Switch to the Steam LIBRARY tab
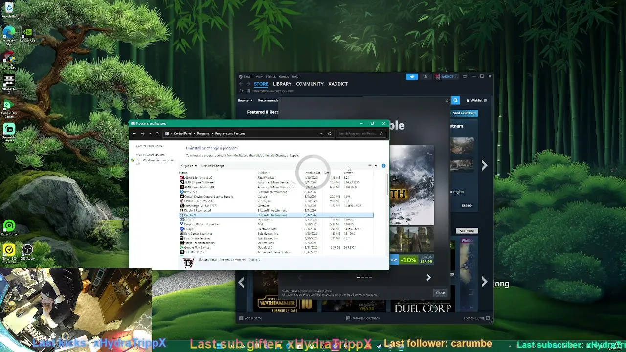Viewport: 626px width, 352px height. pos(282,84)
